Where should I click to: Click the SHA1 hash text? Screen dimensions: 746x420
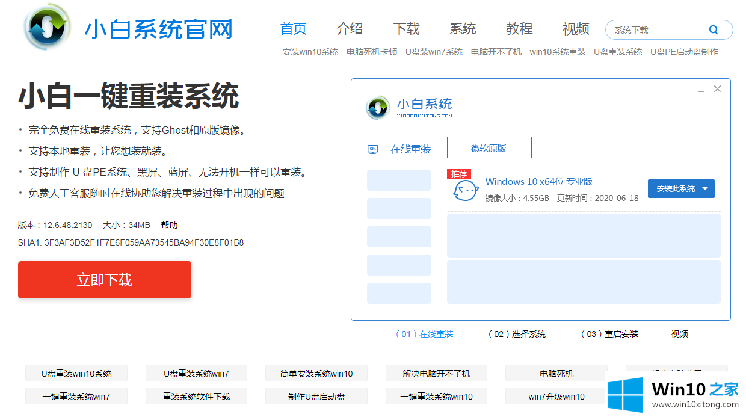point(131,242)
